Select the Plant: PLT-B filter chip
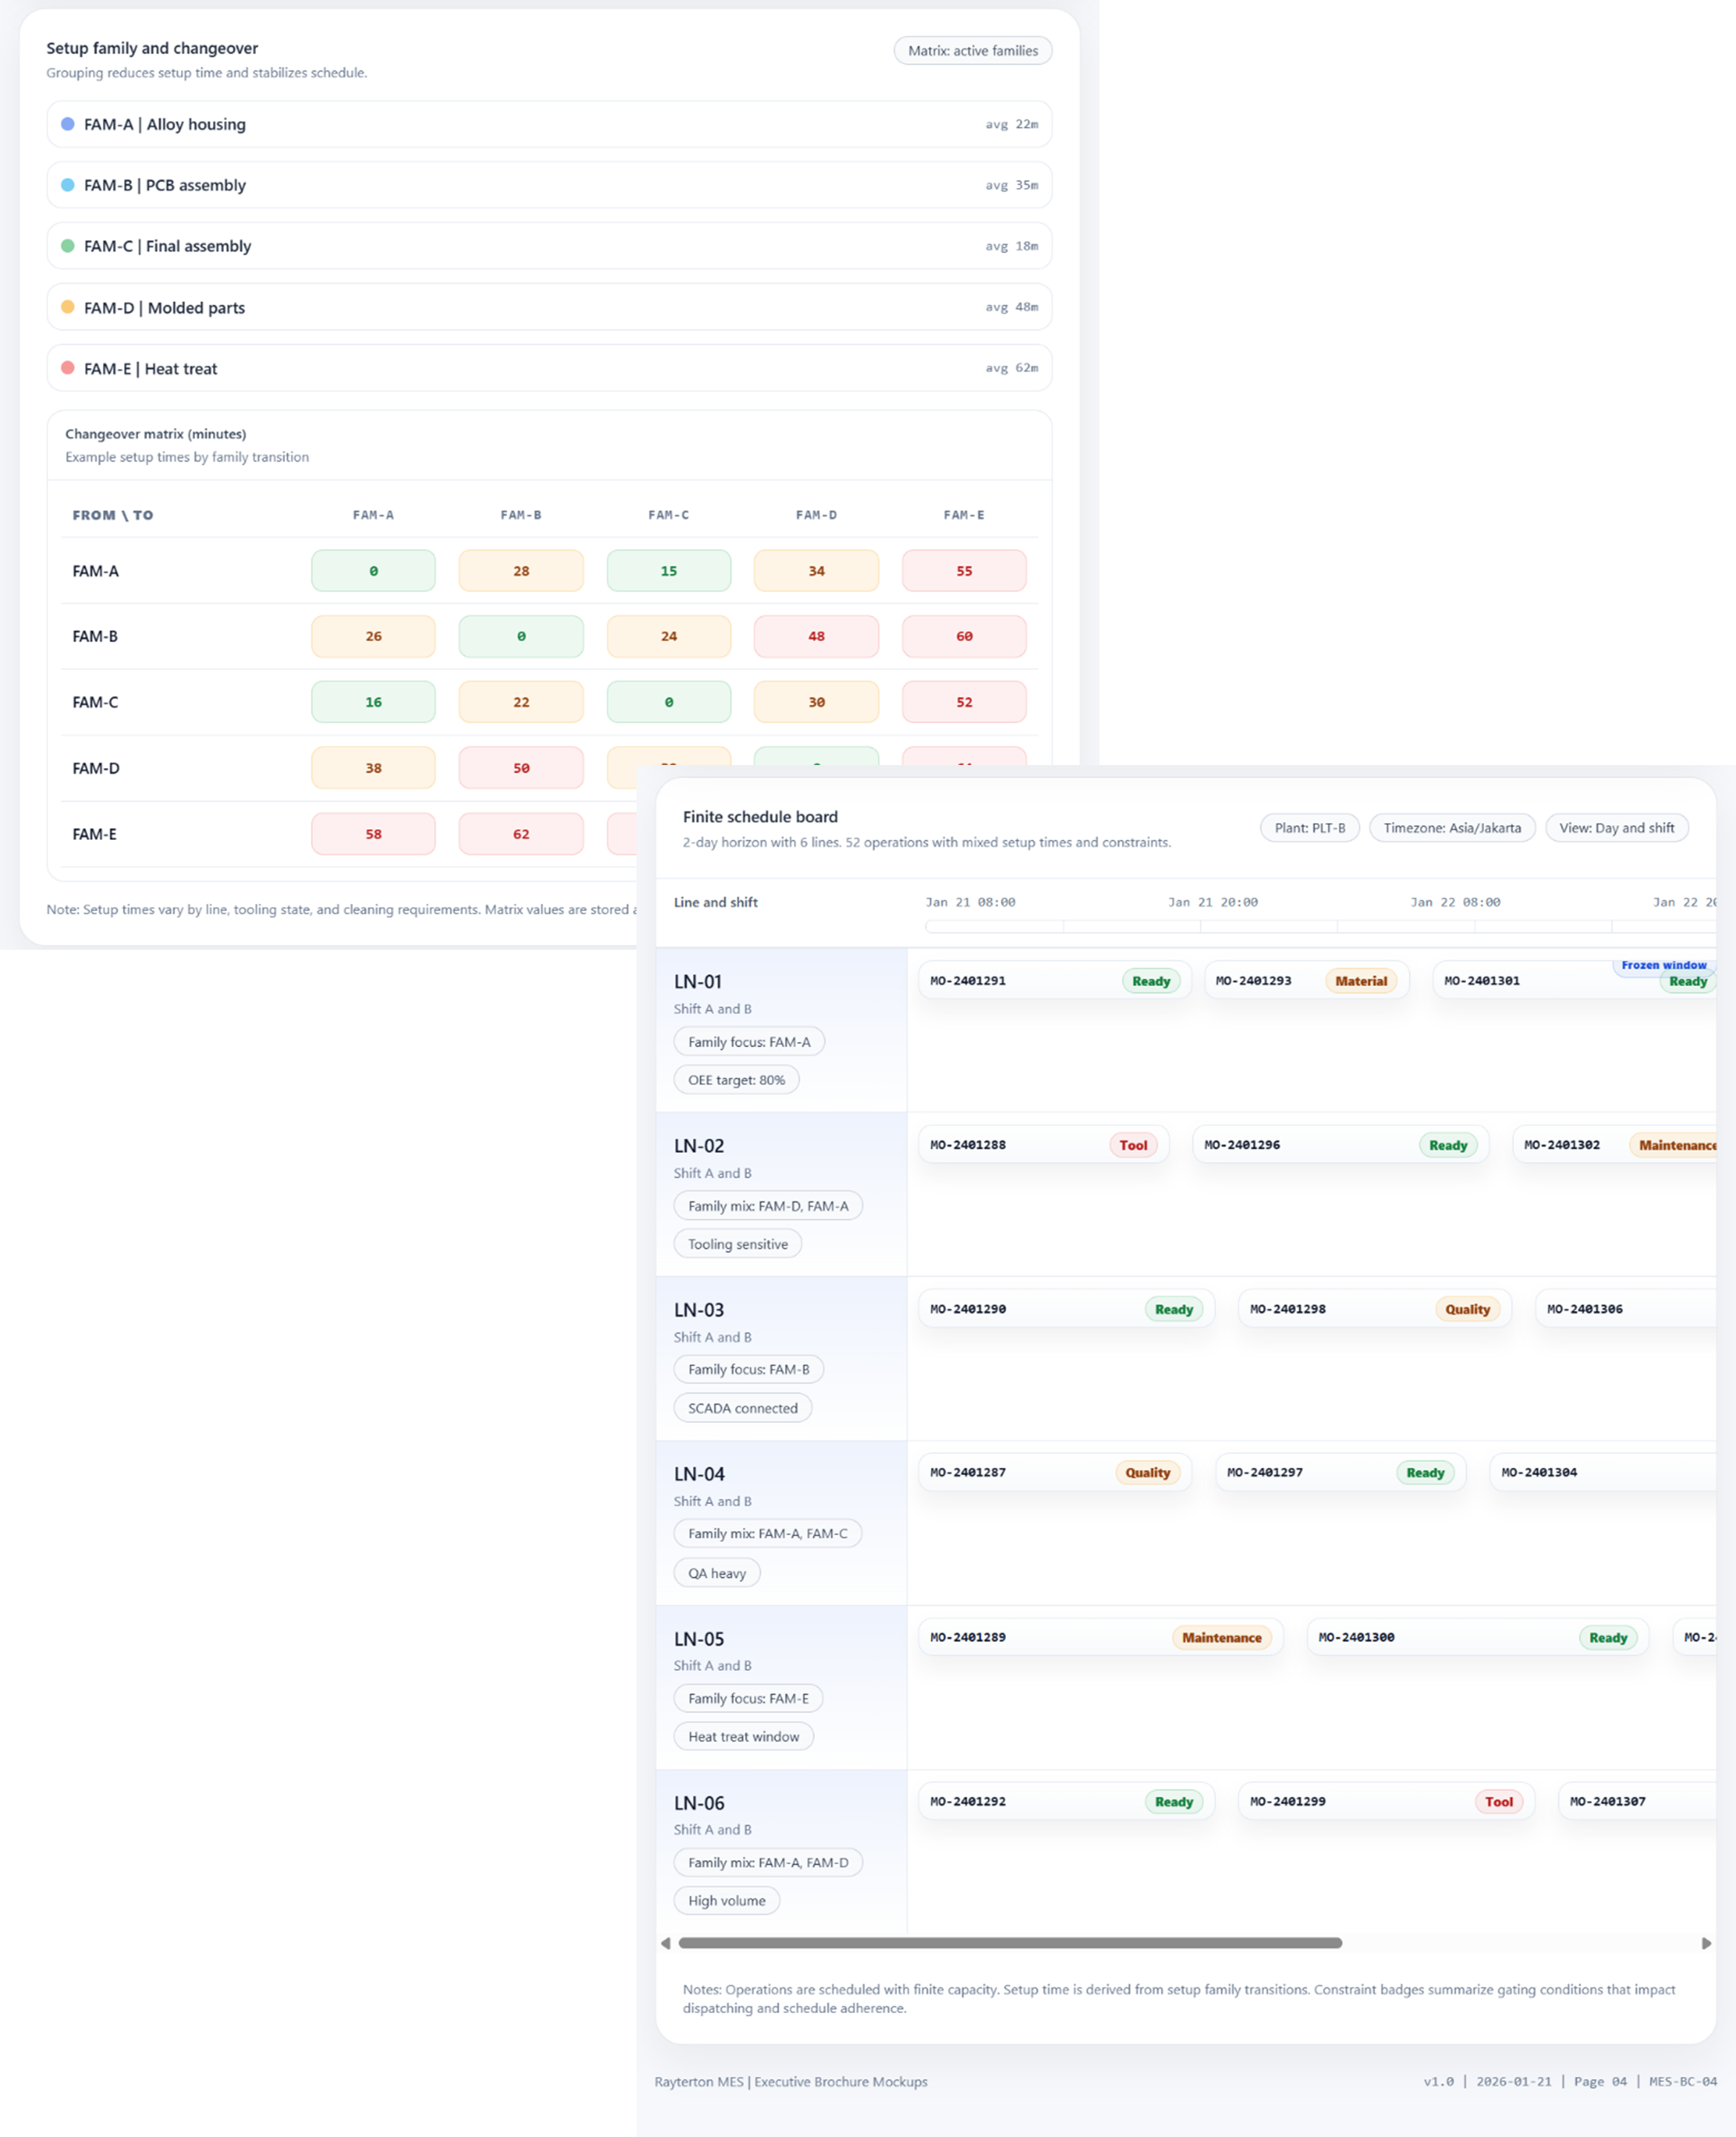The width and height of the screenshot is (1736, 2137). coord(1309,828)
